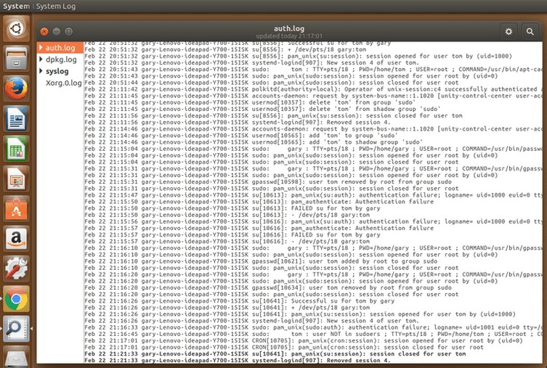Launch LibreOffice Writer from the dock
Screen dimensions: 547x368
click(x=16, y=118)
